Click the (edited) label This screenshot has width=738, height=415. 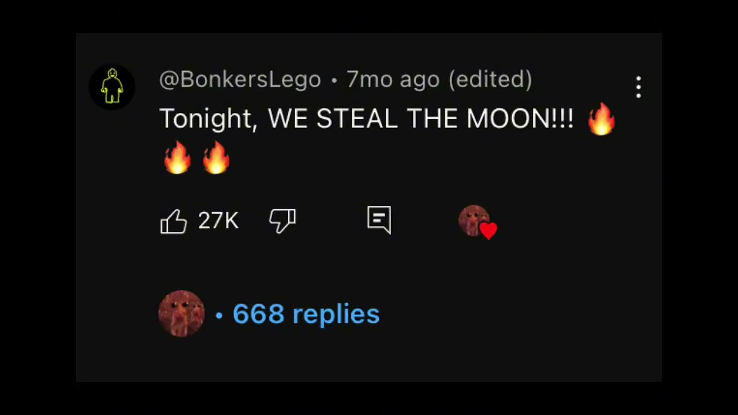click(490, 80)
